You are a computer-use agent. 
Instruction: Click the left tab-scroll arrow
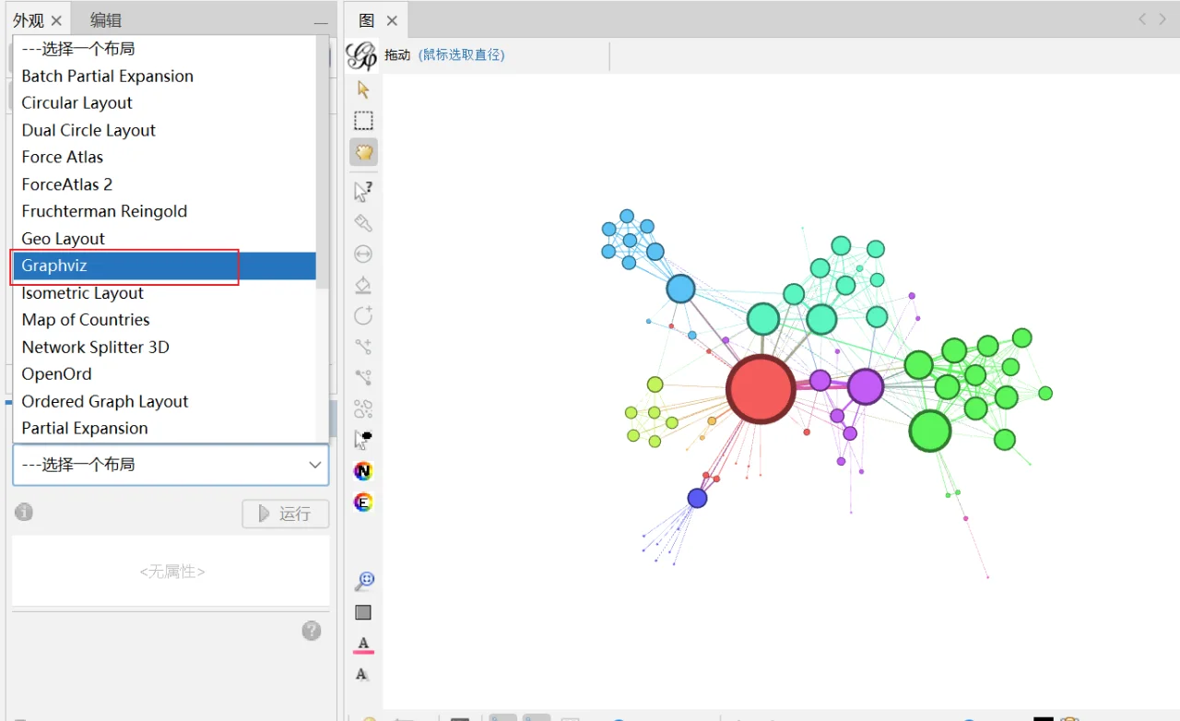[1143, 18]
